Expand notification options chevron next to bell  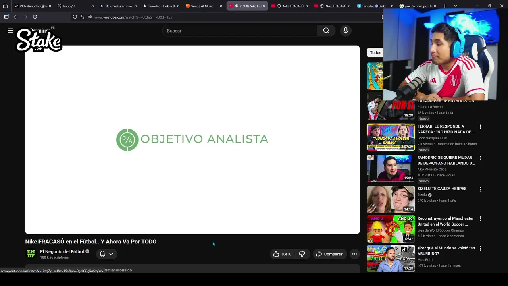pyautogui.click(x=111, y=254)
